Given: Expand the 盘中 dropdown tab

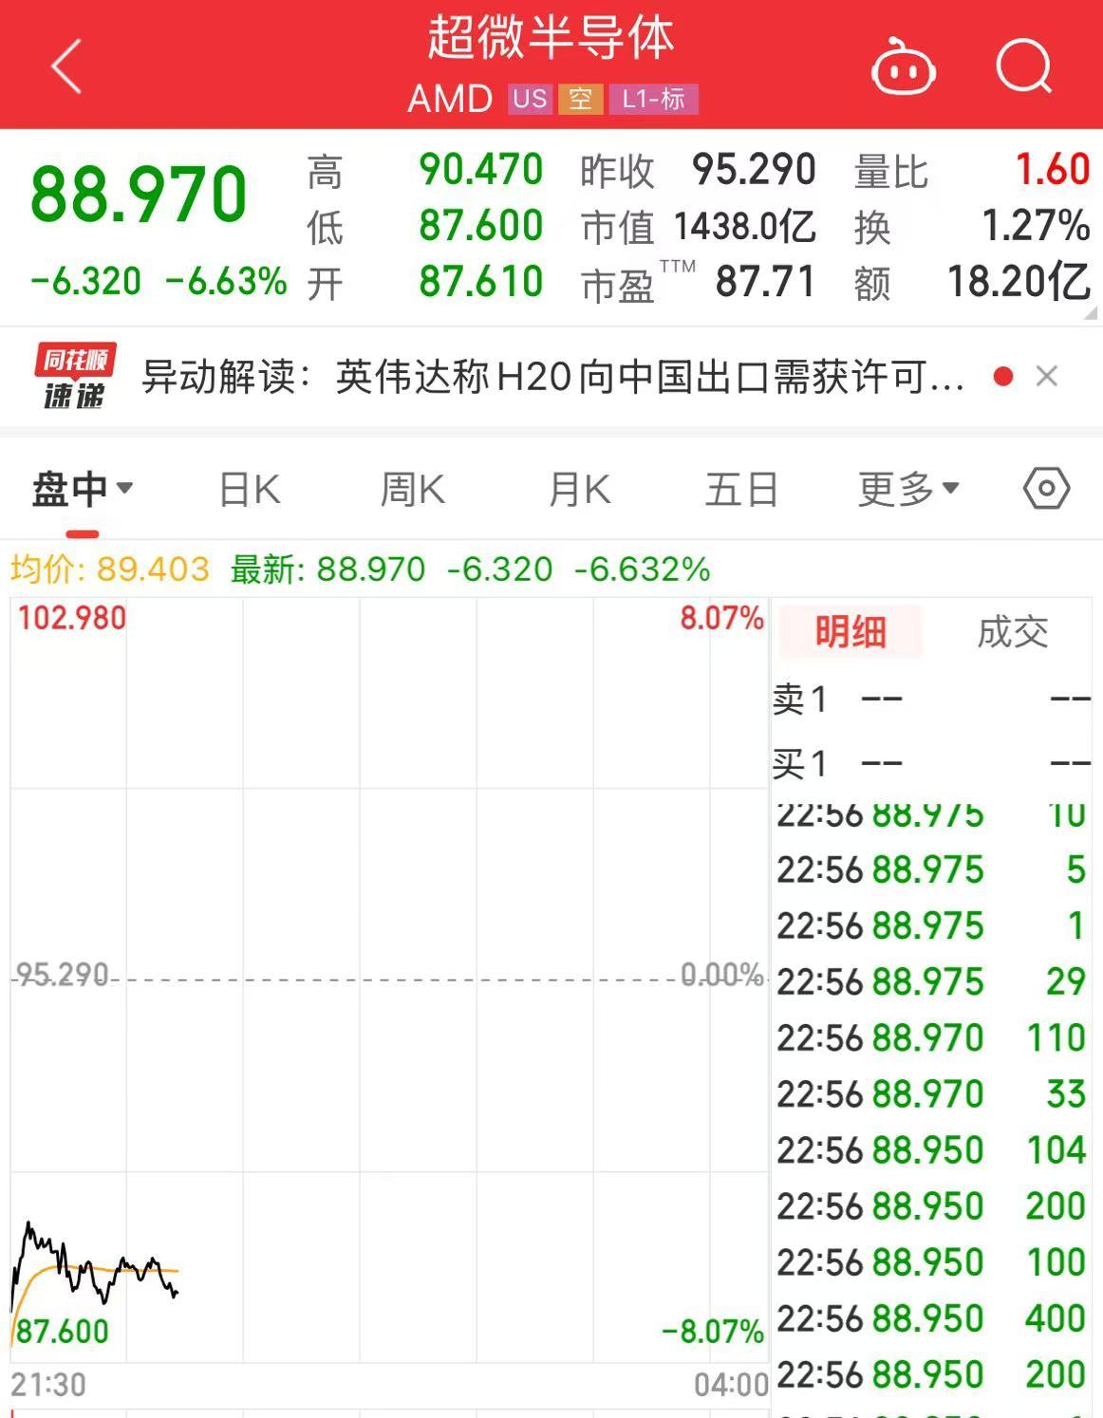Looking at the screenshot, I should pyautogui.click(x=82, y=490).
